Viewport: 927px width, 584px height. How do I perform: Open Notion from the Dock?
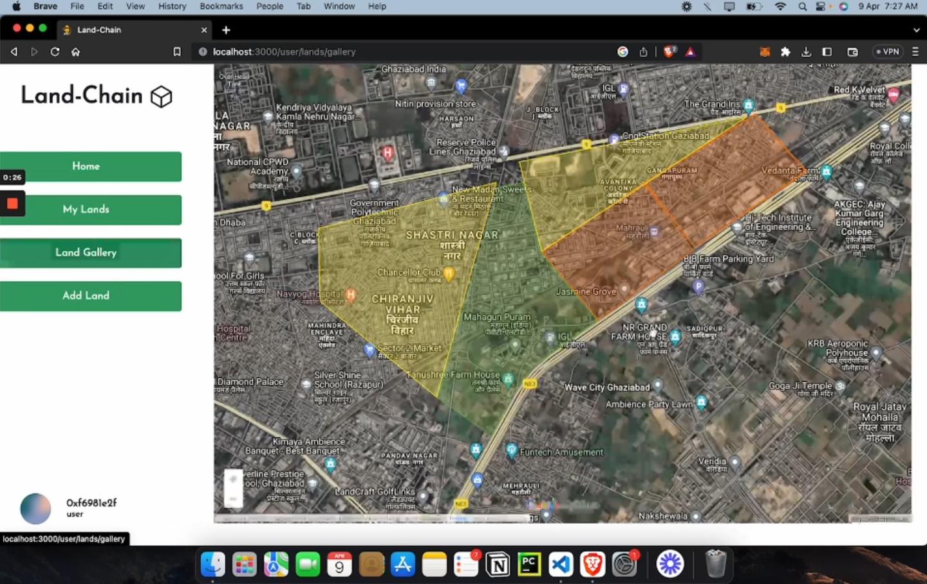click(x=498, y=564)
